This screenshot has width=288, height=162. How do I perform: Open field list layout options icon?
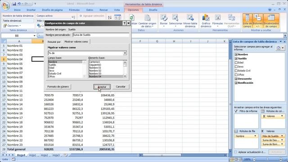(280, 48)
